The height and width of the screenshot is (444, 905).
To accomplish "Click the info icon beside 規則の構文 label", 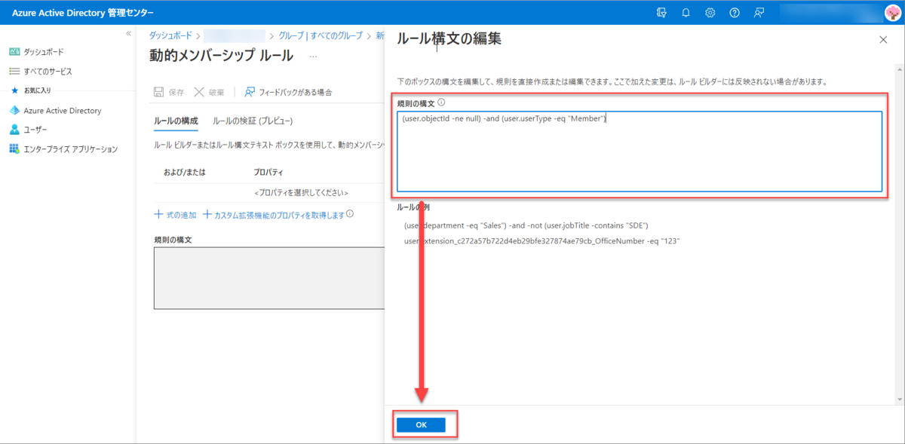I will (441, 103).
